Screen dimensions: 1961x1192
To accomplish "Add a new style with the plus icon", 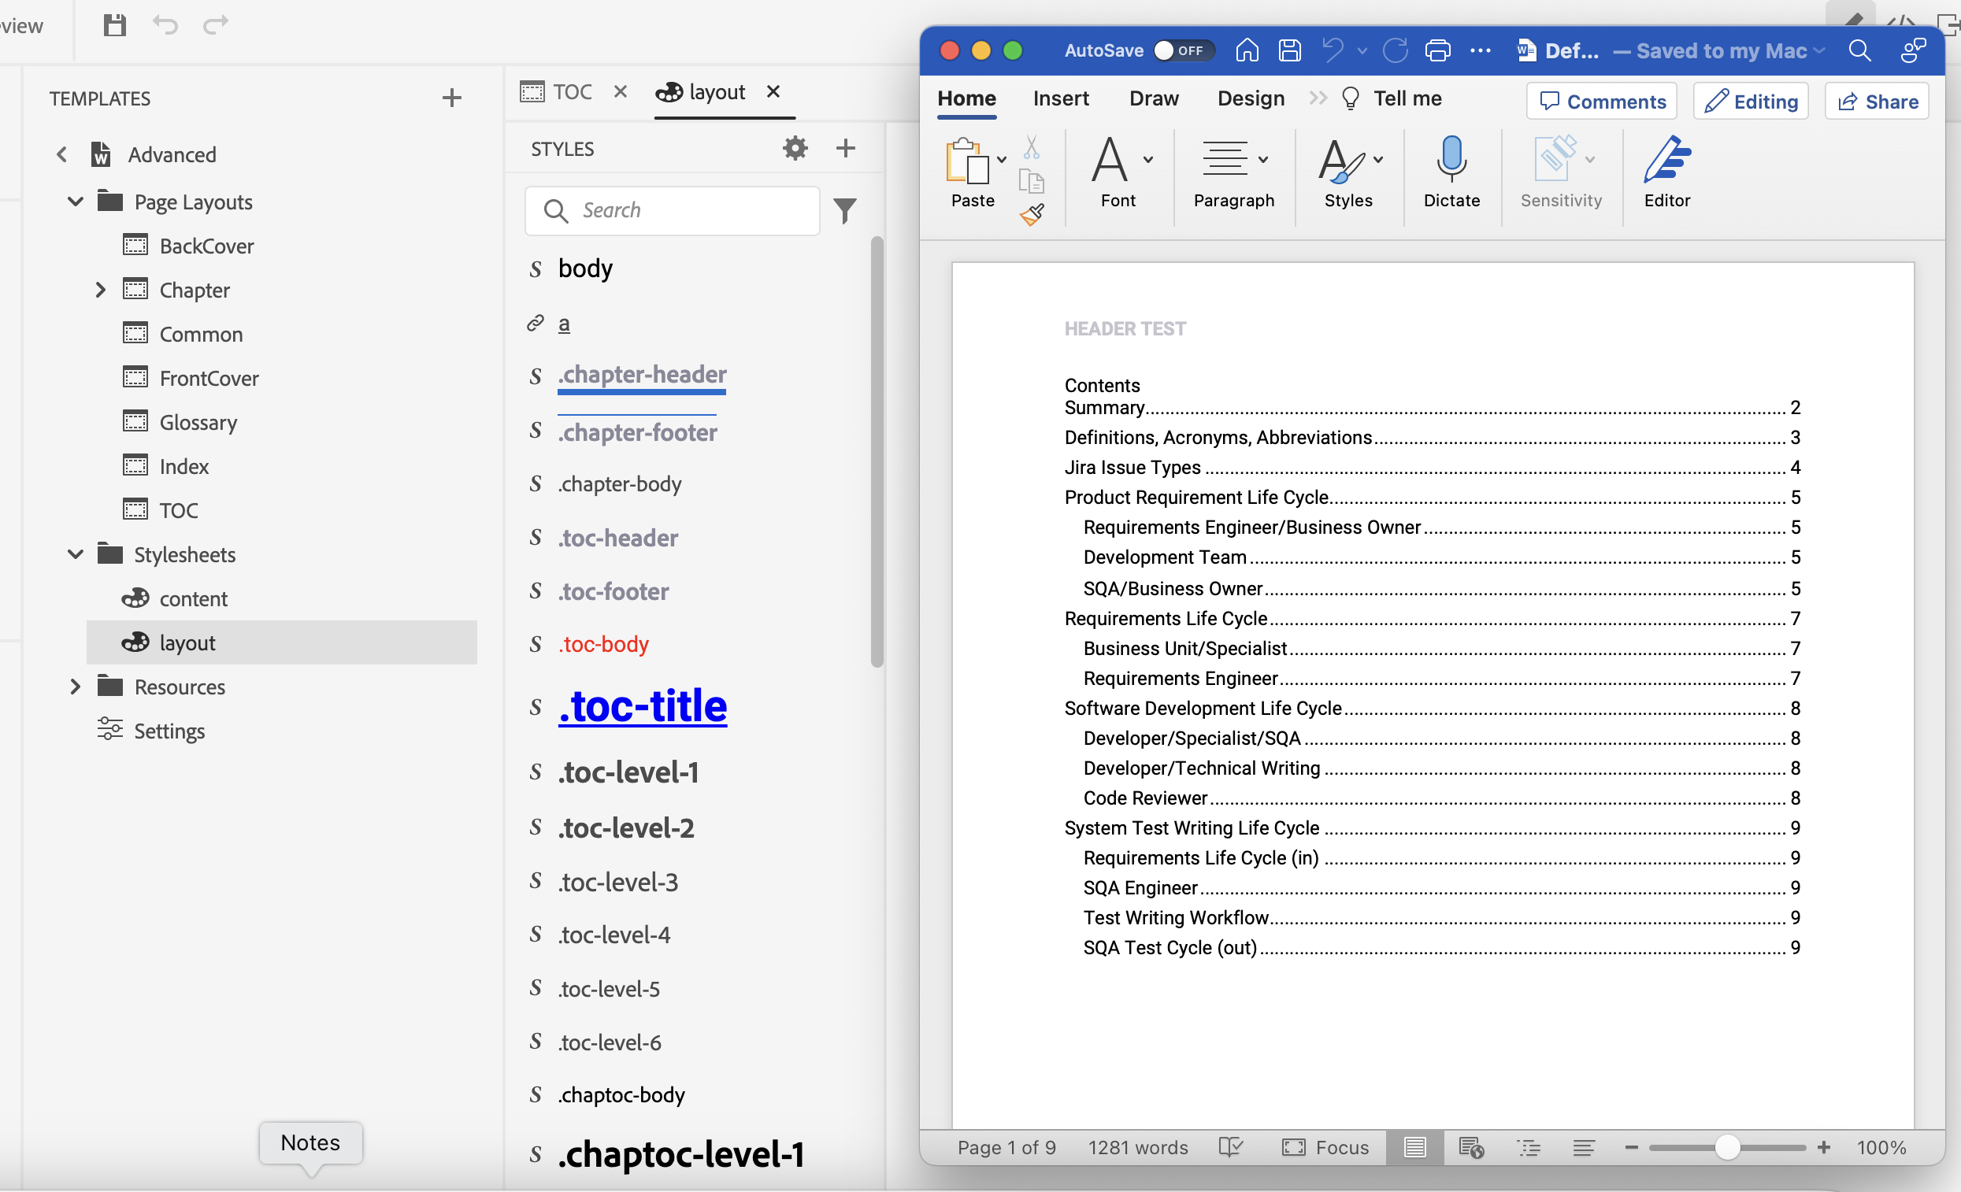I will pyautogui.click(x=845, y=148).
